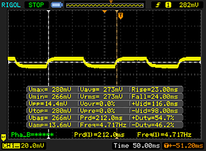This screenshot has height=151, width=206.
Task: Click the Vbas= 266mV measurement
Action: pos(50,118)
